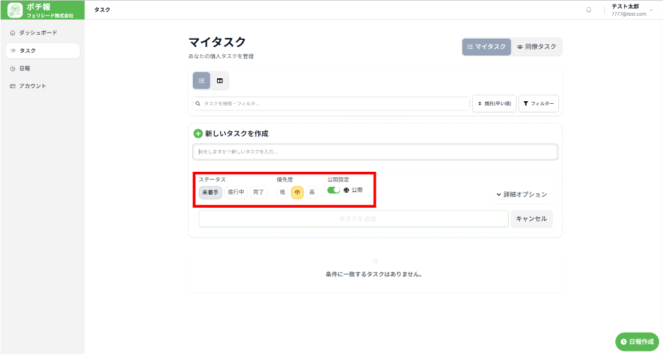663x354 pixels.
Task: Switch to list view icon
Action: (201, 80)
